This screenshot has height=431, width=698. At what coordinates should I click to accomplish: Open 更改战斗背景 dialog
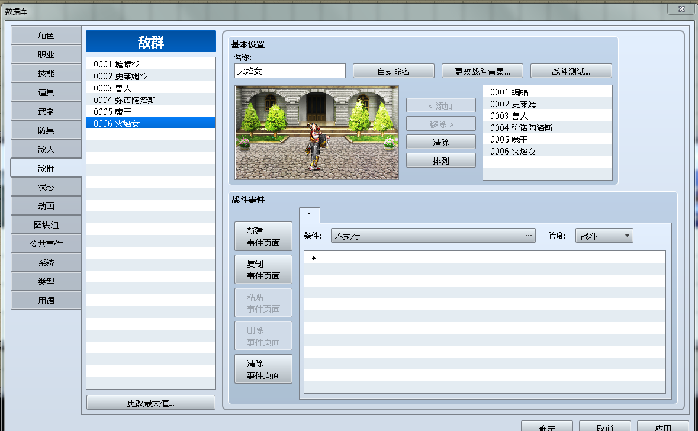coord(482,71)
